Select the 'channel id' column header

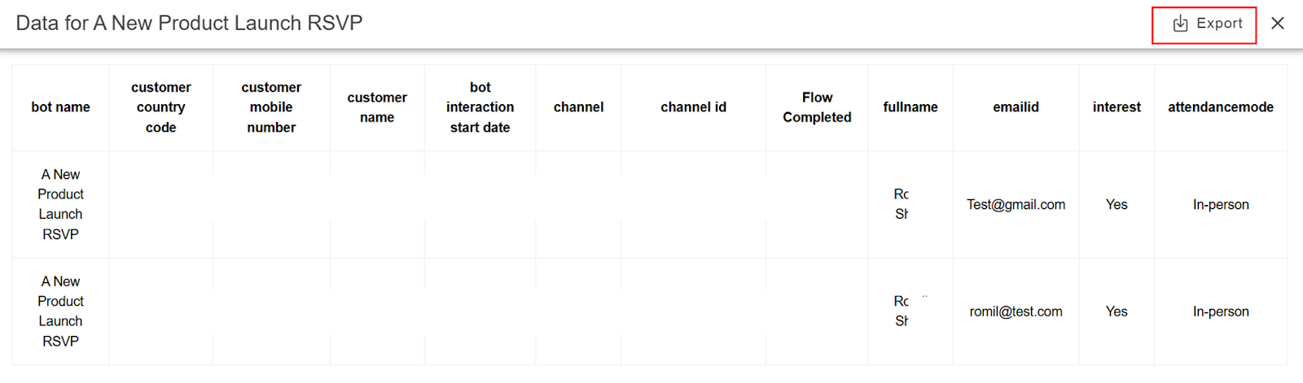[693, 107]
